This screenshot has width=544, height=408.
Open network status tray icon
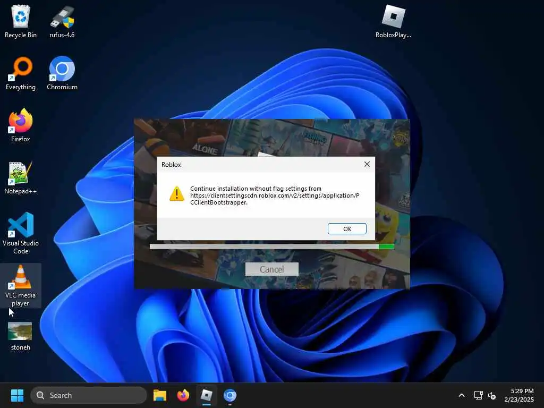pyautogui.click(x=479, y=395)
